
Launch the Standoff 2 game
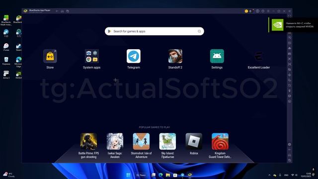click(x=175, y=56)
